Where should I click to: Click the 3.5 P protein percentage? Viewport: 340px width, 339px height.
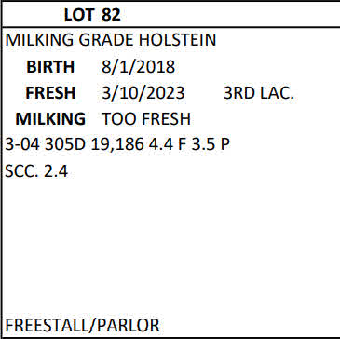(211, 145)
